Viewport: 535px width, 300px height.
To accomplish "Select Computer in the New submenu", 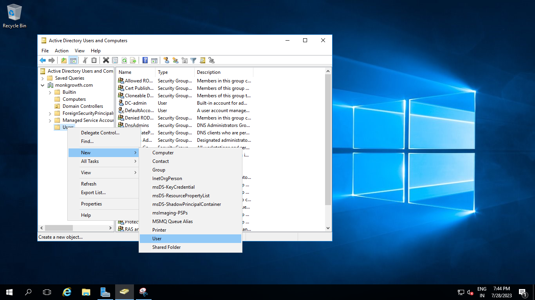I will click(x=190, y=153).
